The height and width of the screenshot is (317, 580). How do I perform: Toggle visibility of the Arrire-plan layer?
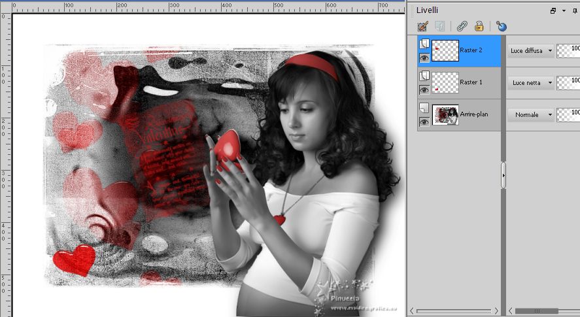pyautogui.click(x=424, y=122)
